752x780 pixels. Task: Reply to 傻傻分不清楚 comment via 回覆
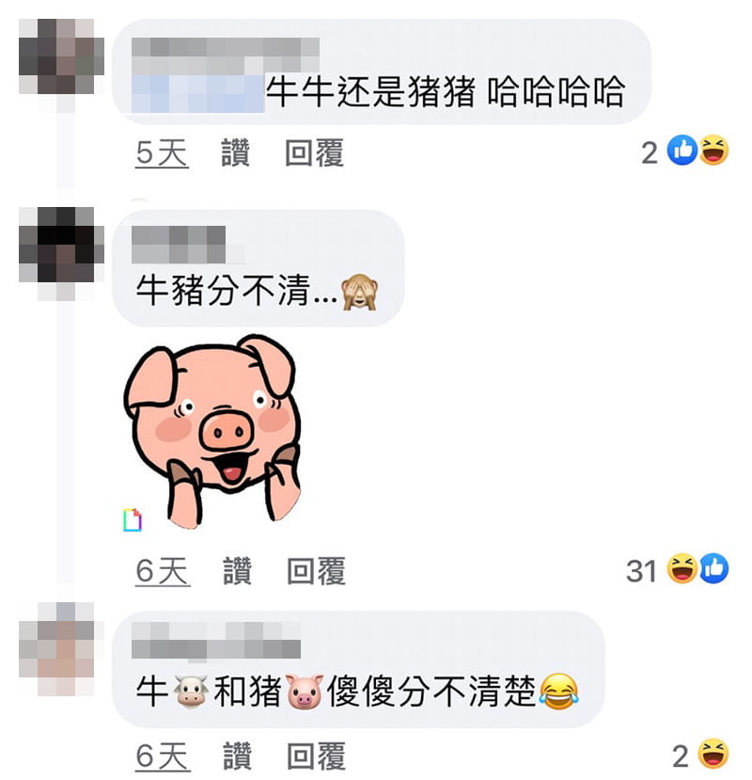pyautogui.click(x=316, y=756)
